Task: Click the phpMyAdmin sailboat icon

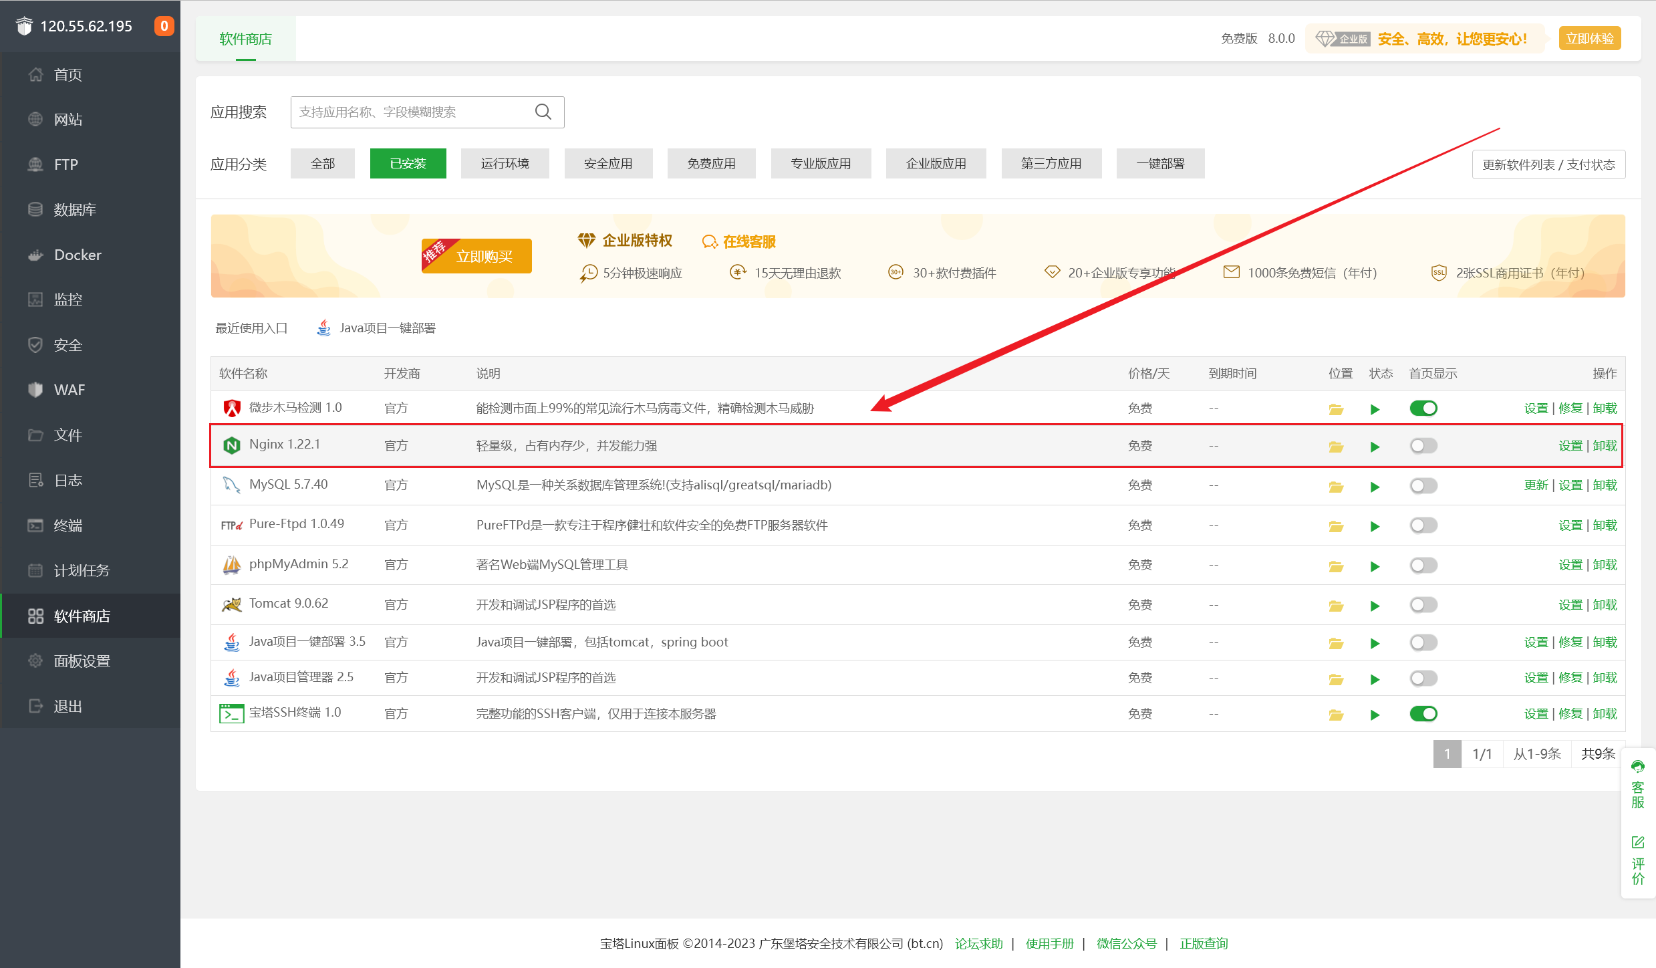Action: point(231,565)
